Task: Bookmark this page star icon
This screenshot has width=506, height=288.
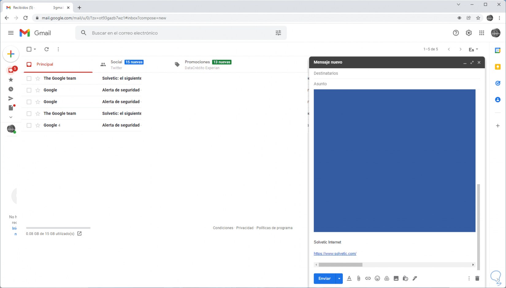Action: (478, 18)
